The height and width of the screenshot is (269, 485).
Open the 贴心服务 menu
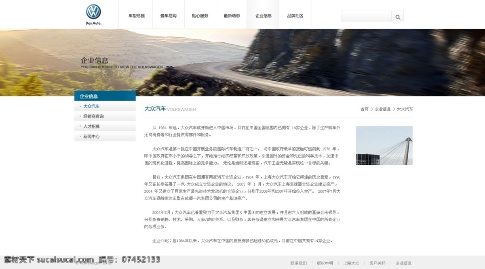click(x=200, y=16)
